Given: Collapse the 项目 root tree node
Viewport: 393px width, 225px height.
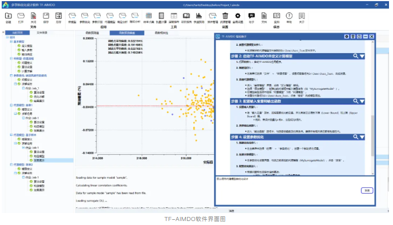Looking at the screenshot, I should 7,37.
